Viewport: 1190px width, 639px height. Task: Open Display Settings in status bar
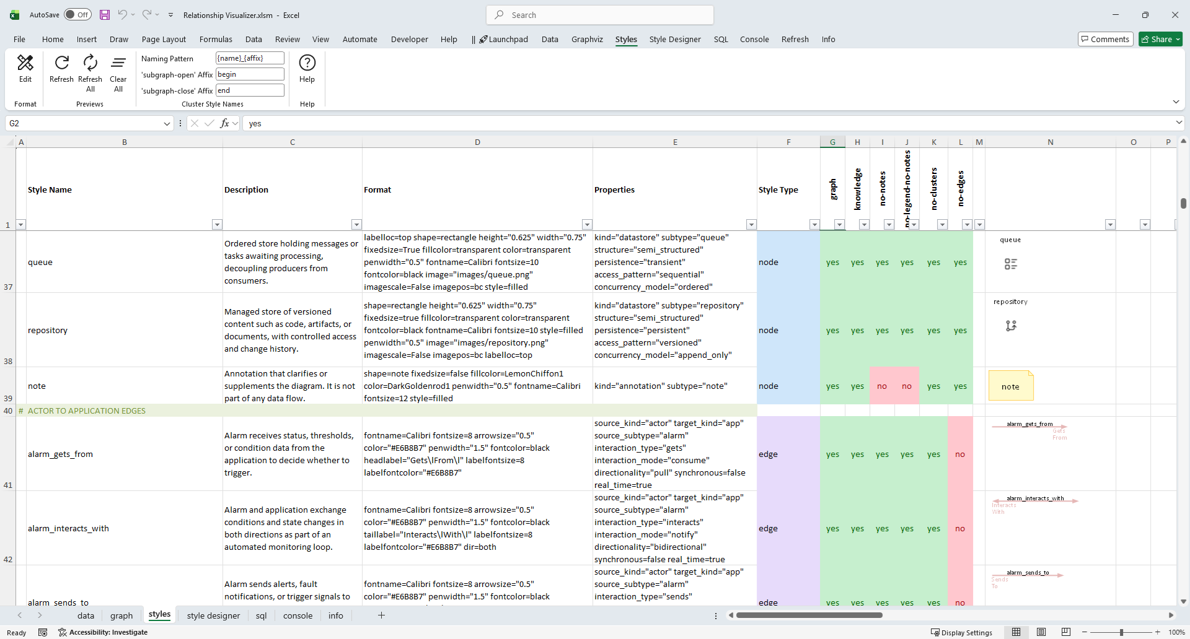961,632
